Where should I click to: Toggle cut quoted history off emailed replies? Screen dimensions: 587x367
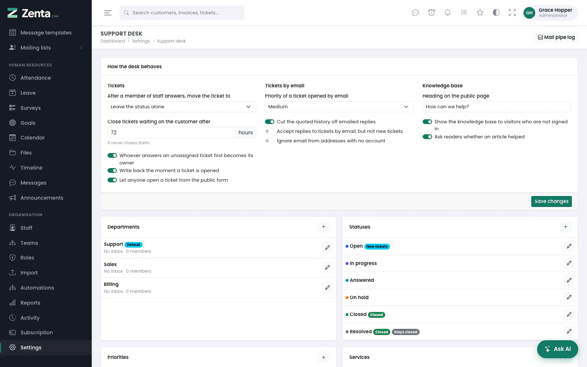(270, 122)
